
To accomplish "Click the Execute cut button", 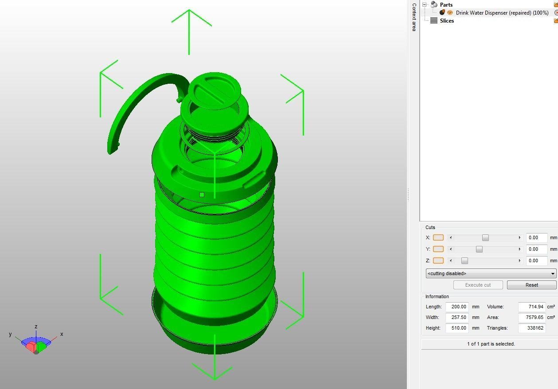I will pos(478,285).
